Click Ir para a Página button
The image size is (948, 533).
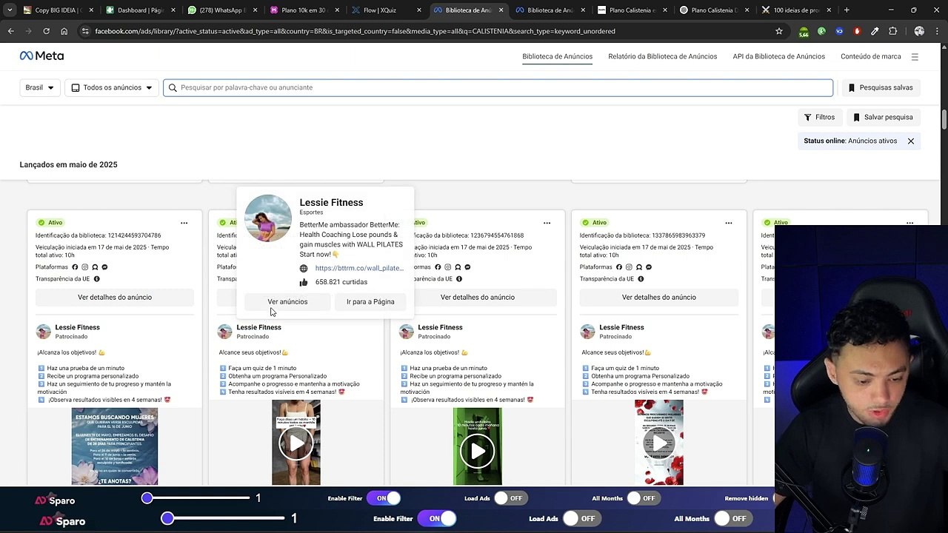[370, 302]
